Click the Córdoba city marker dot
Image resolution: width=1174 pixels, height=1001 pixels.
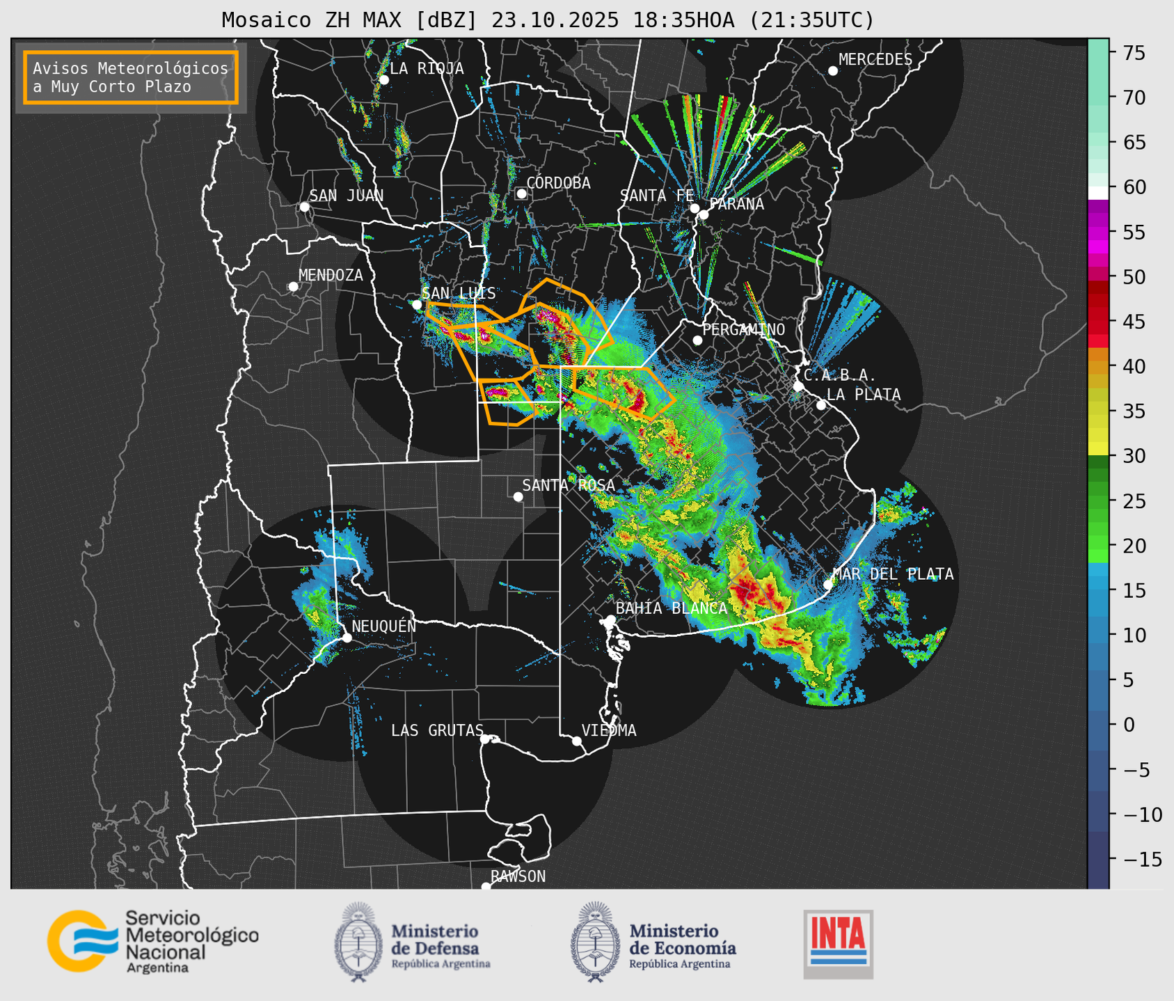[x=521, y=194]
